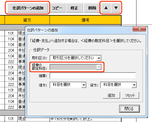The image size is (152, 122).
Task: Select the first 222 事業 row code cell
Action: (11, 62)
